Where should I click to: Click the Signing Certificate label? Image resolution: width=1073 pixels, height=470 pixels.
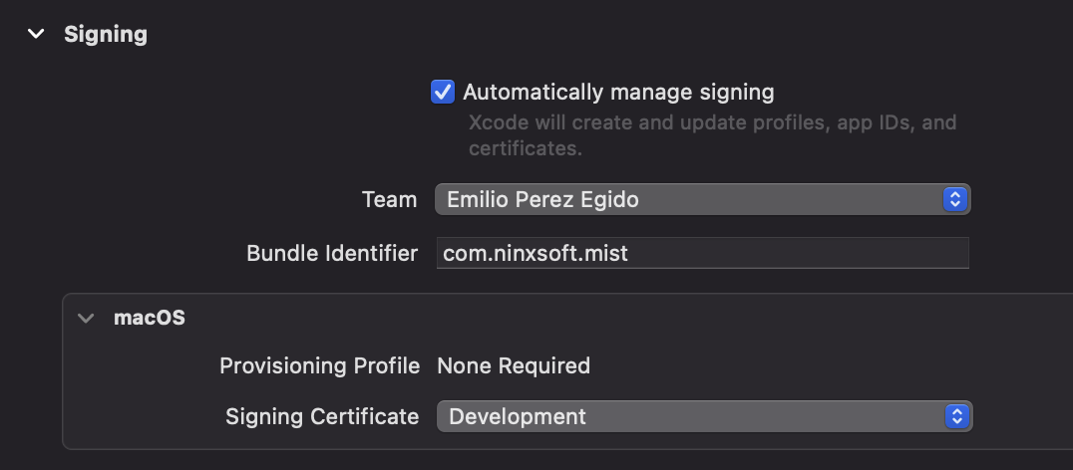tap(322, 416)
